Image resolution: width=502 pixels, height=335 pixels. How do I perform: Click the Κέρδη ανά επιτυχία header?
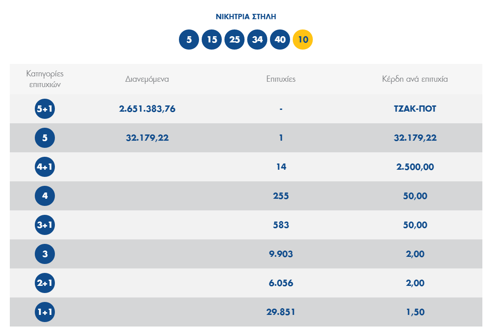pos(415,79)
